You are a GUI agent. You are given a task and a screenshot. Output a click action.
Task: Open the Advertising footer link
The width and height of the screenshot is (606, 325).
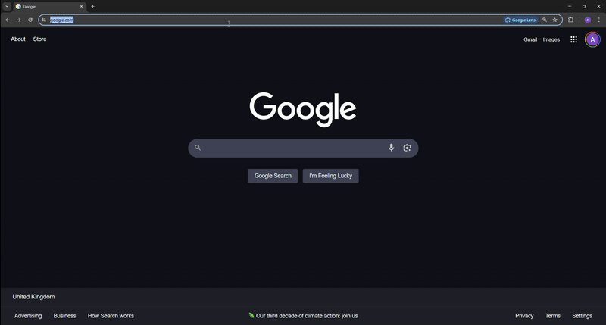[x=28, y=316]
